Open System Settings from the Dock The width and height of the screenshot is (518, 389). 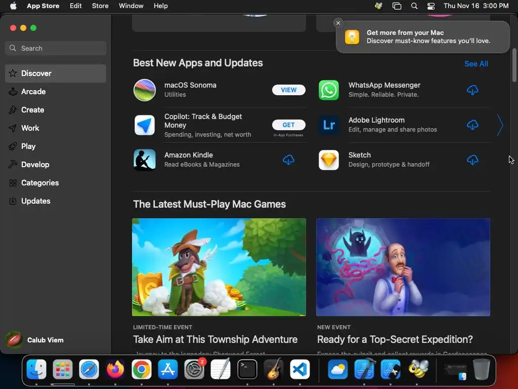point(194,369)
